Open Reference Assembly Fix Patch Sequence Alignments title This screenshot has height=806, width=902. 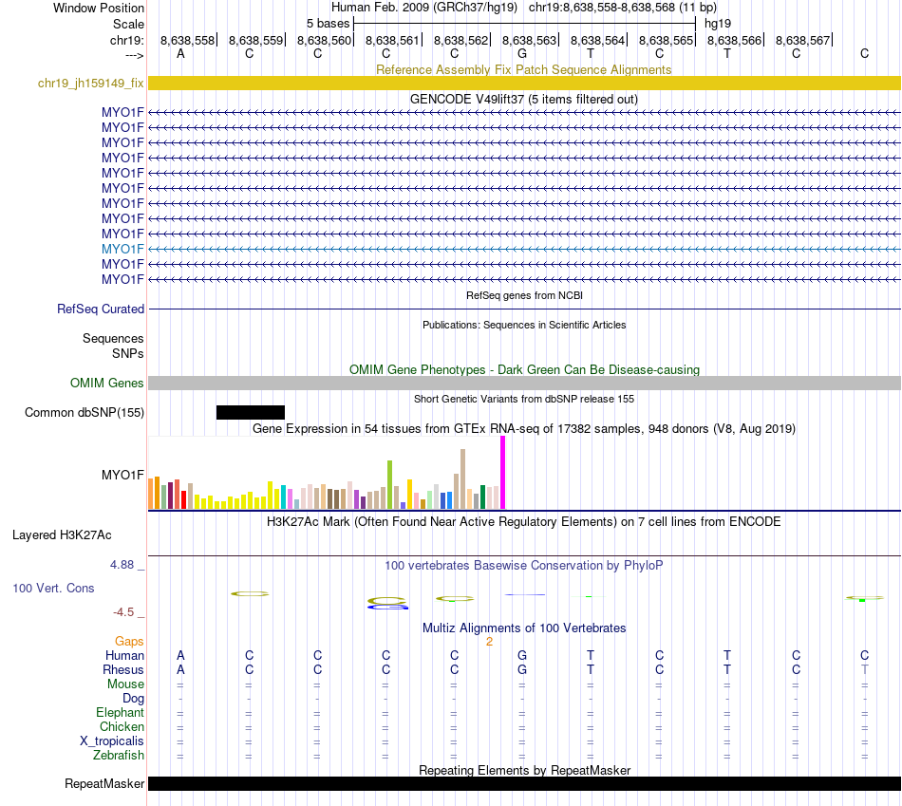(523, 69)
